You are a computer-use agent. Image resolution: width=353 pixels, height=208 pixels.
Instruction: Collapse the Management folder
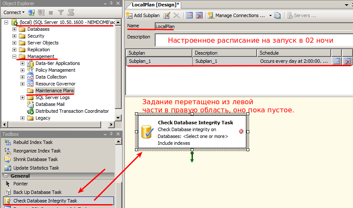coord(15,56)
